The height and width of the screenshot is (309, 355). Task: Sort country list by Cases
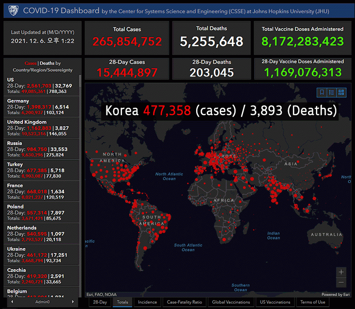tap(31, 63)
